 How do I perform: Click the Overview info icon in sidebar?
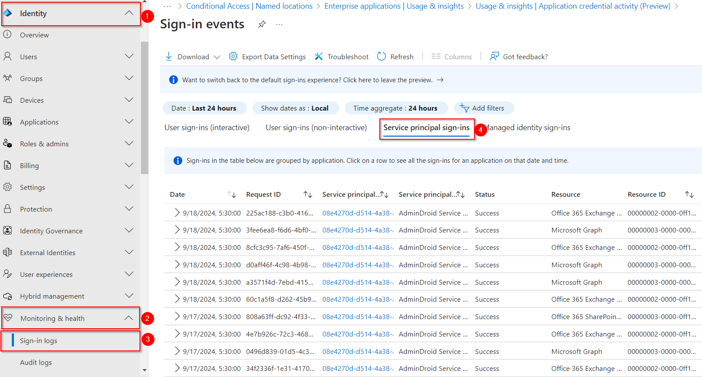click(x=7, y=34)
